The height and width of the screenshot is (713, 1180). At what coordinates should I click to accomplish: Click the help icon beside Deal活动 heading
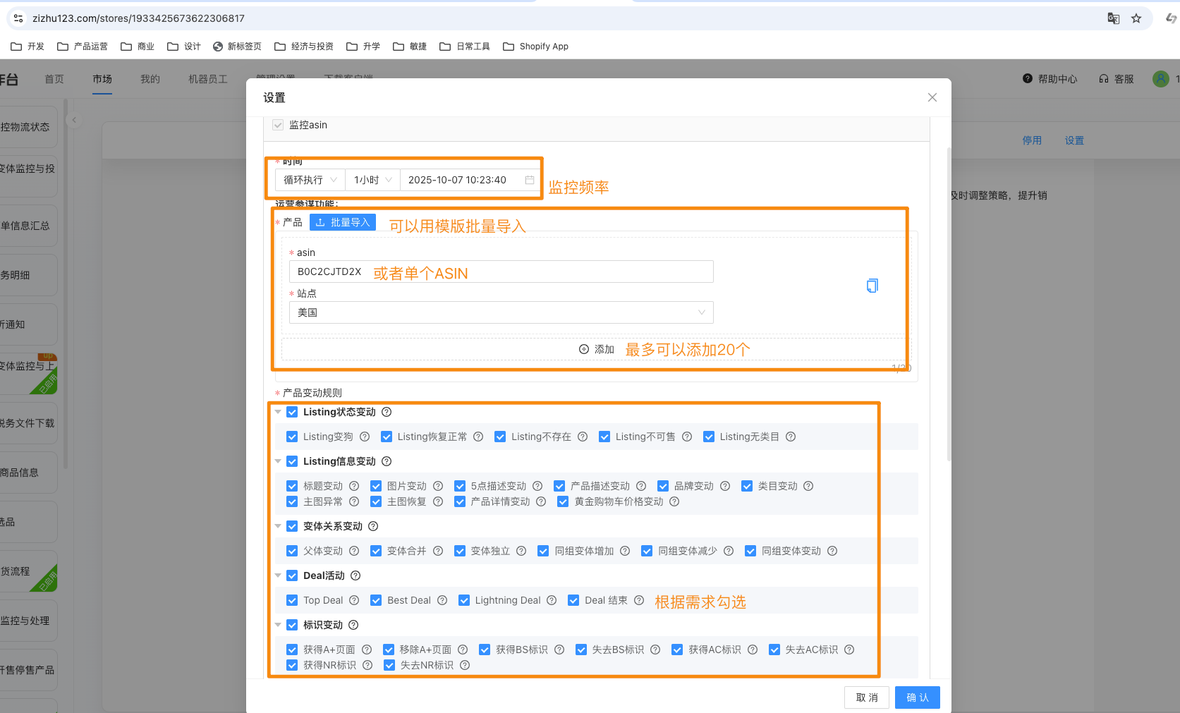pos(355,575)
